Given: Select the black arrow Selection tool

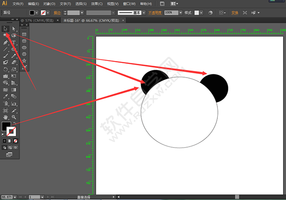Looking at the screenshot, I should tap(5, 29).
